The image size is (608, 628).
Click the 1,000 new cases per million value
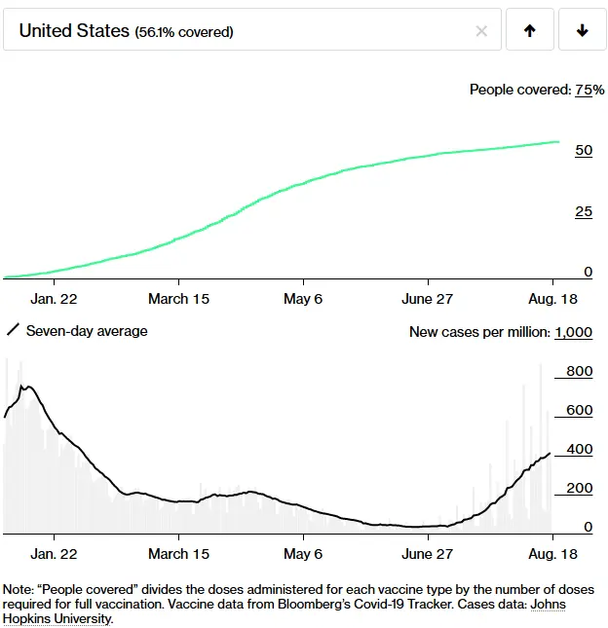click(573, 332)
